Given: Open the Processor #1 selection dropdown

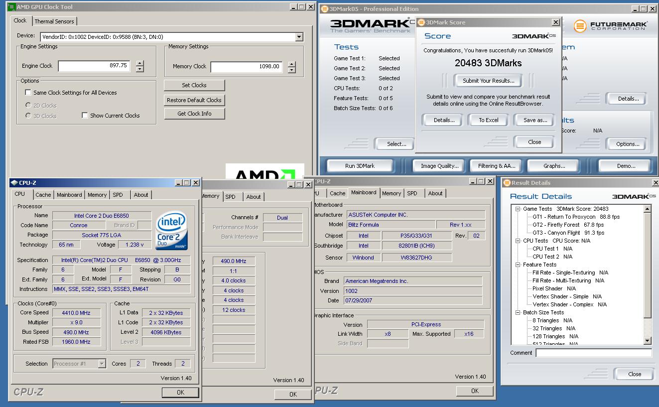Looking at the screenshot, I should point(102,364).
